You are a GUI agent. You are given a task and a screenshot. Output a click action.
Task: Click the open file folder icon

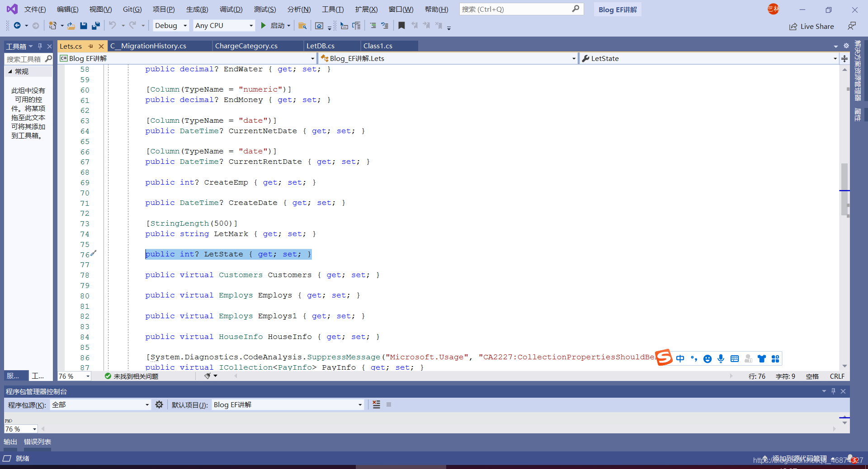coord(71,26)
